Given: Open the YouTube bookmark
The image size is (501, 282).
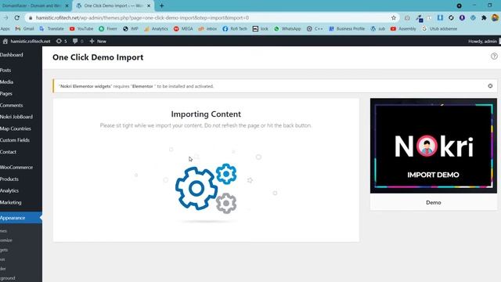Looking at the screenshot, I should click(x=81, y=29).
